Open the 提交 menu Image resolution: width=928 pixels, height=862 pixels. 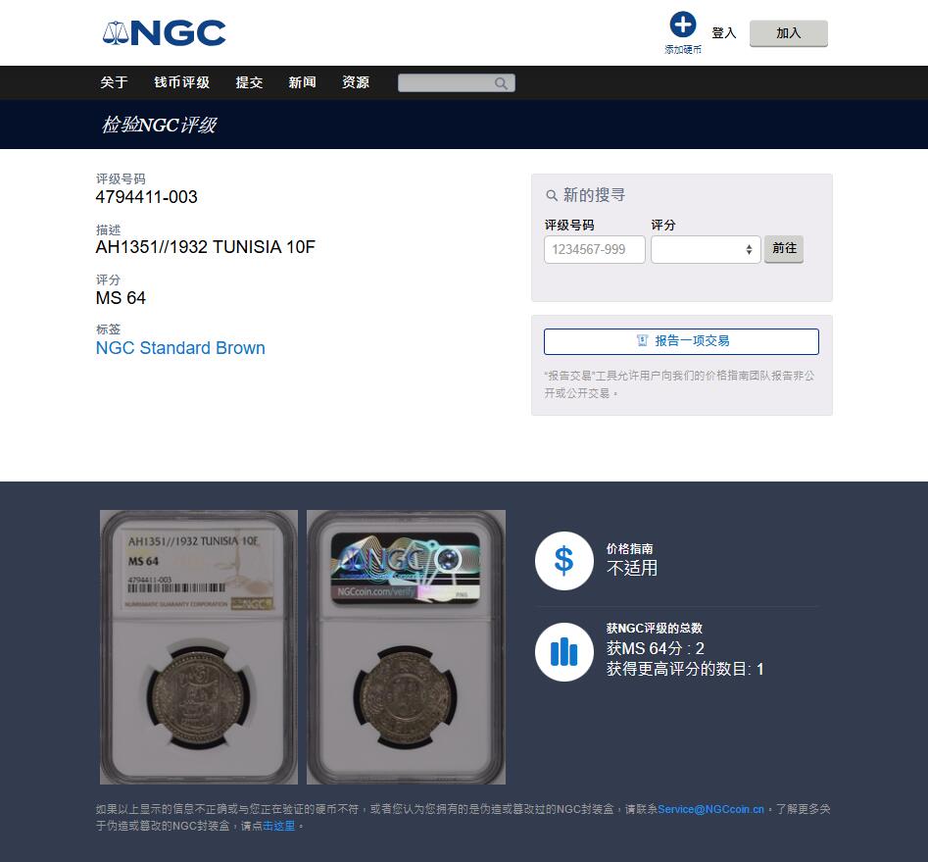pyautogui.click(x=249, y=82)
